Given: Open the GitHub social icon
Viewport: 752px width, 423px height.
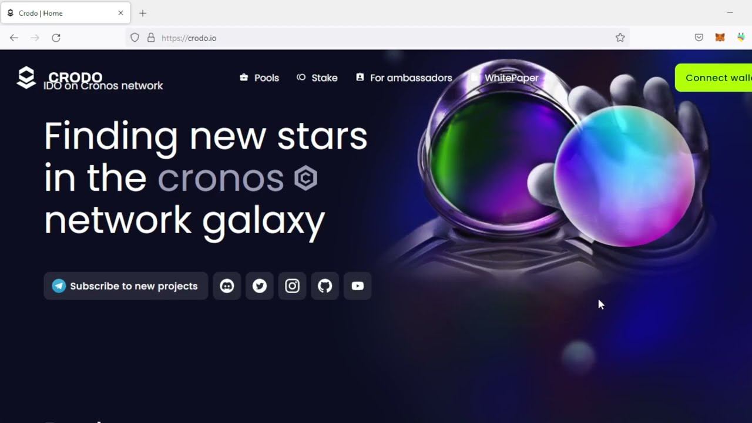Looking at the screenshot, I should 325,286.
